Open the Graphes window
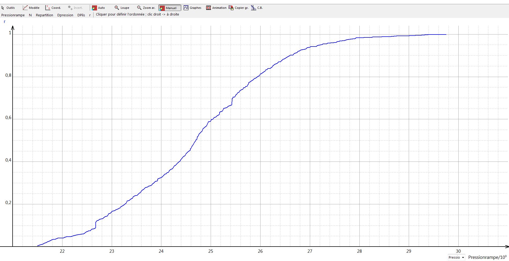This screenshot has height=261, width=509. [192, 8]
